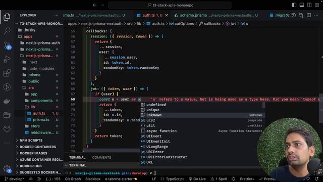Click Go Live in status bar
Image resolution: width=323 pixels, height=182 pixels.
point(197,179)
